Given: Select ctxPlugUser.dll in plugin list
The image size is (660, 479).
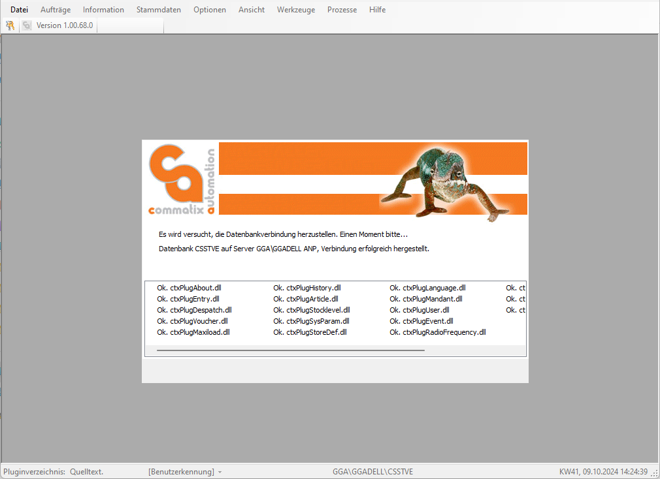Looking at the screenshot, I should 420,310.
